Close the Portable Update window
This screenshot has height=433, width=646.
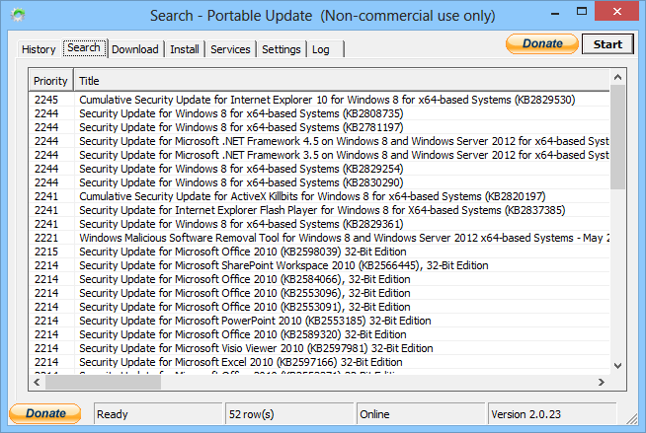coord(616,12)
